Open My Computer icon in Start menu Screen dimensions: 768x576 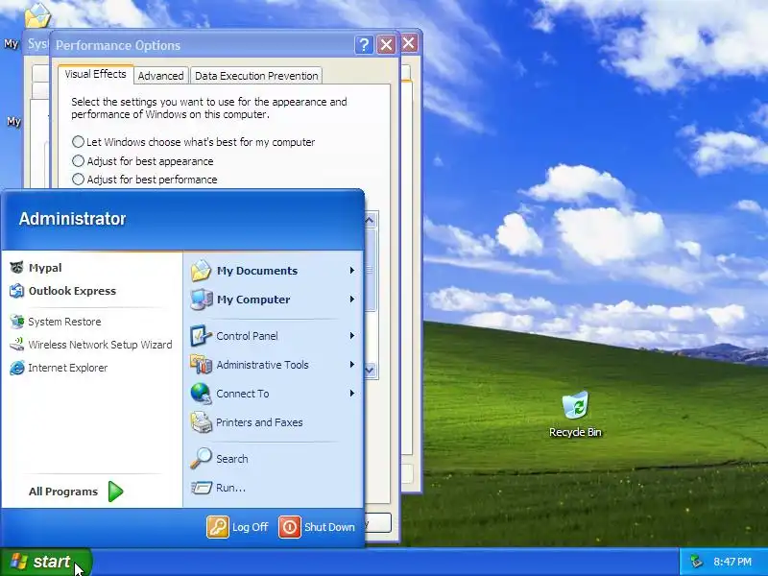click(x=201, y=300)
